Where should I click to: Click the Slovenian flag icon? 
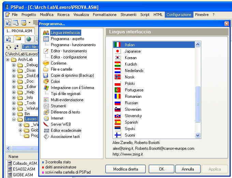tap(118, 109)
